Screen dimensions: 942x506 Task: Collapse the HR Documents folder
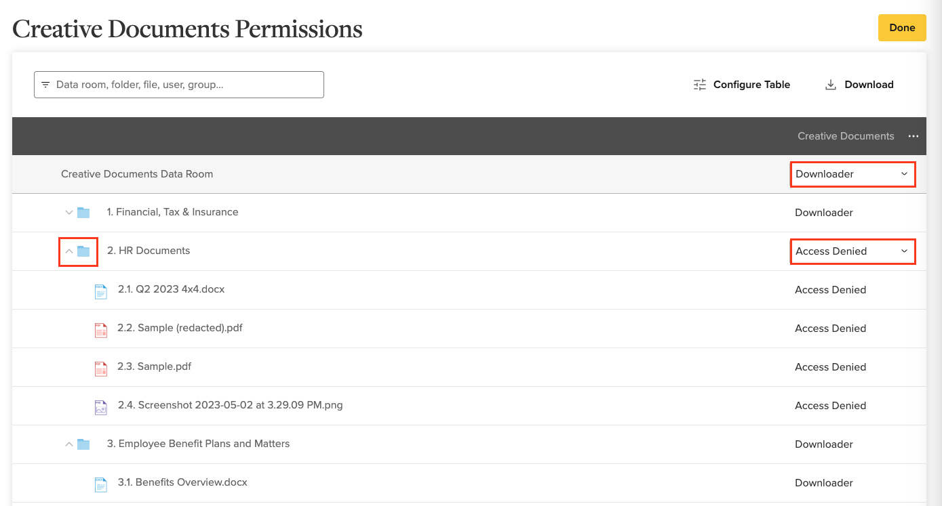pyautogui.click(x=68, y=251)
